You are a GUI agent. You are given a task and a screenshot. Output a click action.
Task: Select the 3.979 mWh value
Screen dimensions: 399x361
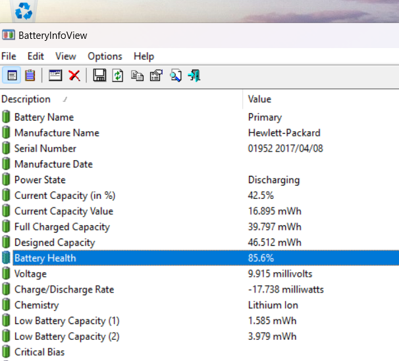point(272,337)
